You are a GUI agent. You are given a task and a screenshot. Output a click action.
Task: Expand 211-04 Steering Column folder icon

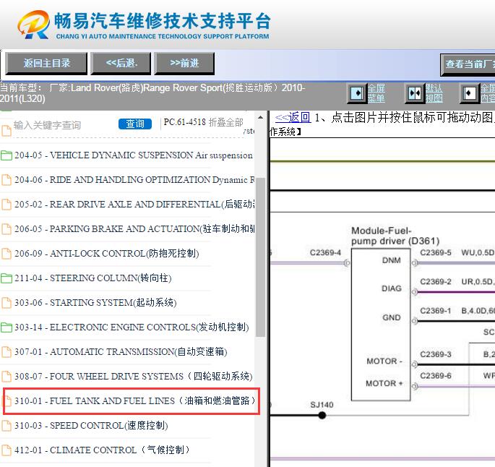tap(7, 278)
